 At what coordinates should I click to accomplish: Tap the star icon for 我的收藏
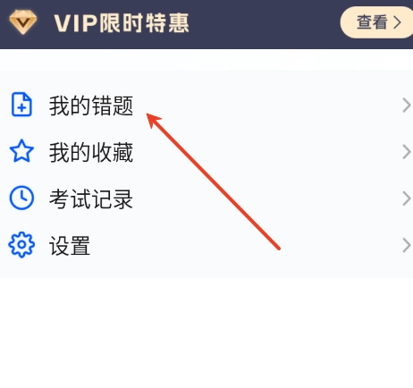click(21, 151)
